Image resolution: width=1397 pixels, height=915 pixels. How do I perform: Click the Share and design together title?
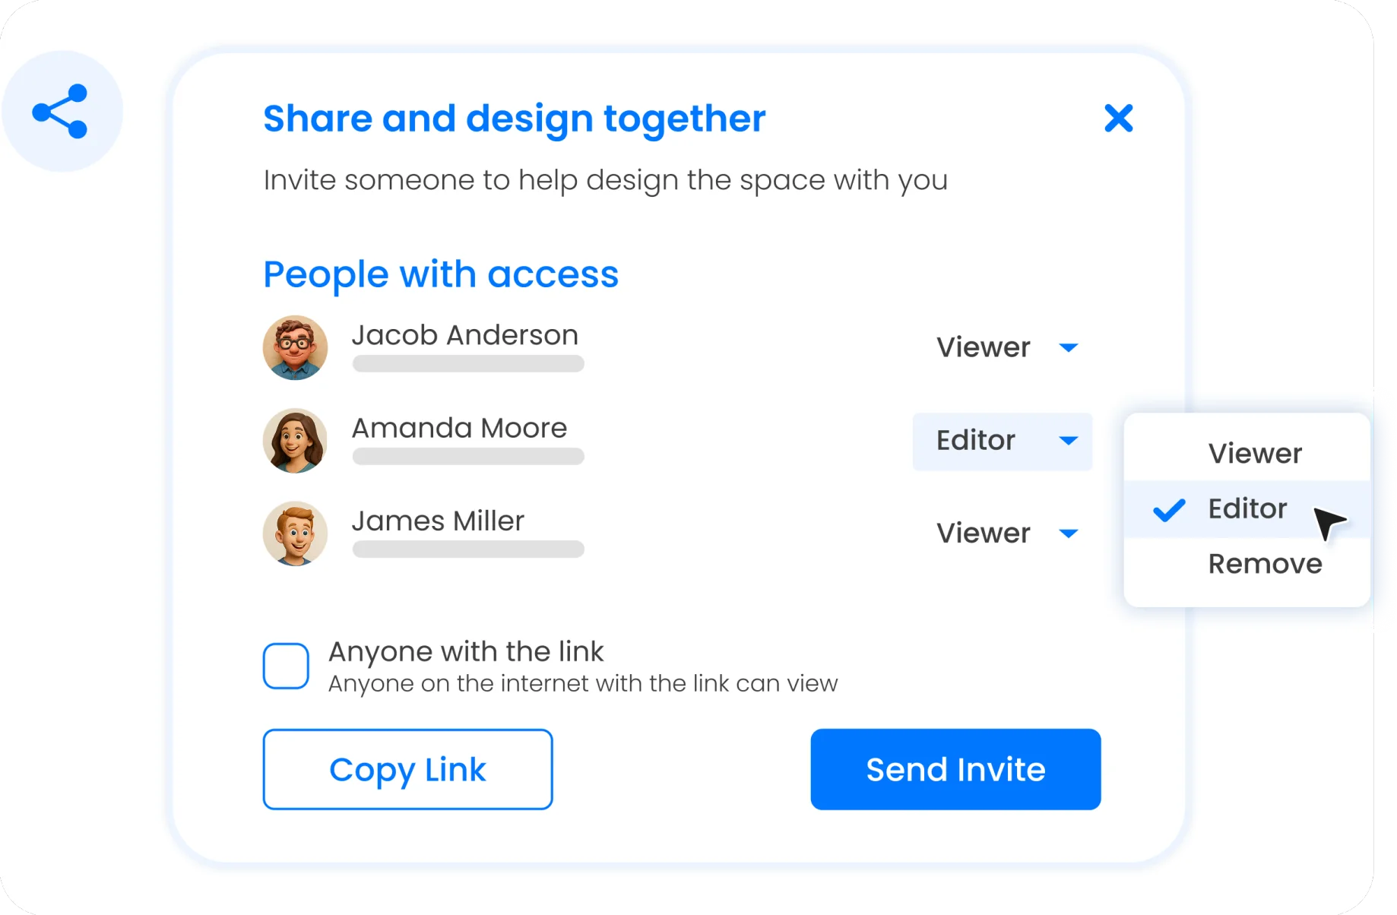[x=514, y=119]
